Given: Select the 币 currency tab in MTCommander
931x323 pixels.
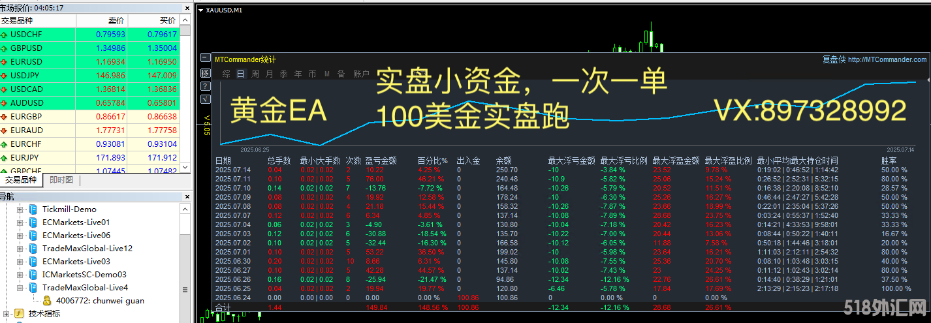Looking at the screenshot, I should click(313, 74).
